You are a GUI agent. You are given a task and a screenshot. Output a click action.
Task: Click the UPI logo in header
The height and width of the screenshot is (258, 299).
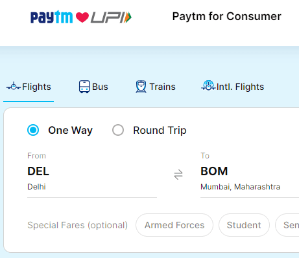pos(111,17)
